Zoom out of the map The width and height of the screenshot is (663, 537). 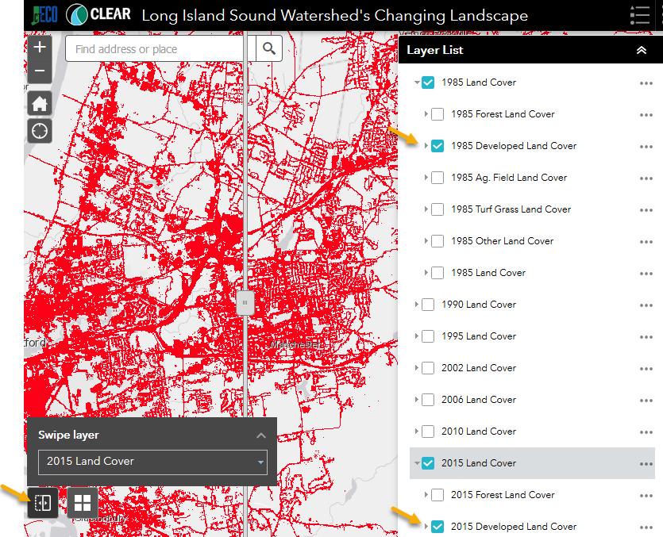click(40, 71)
